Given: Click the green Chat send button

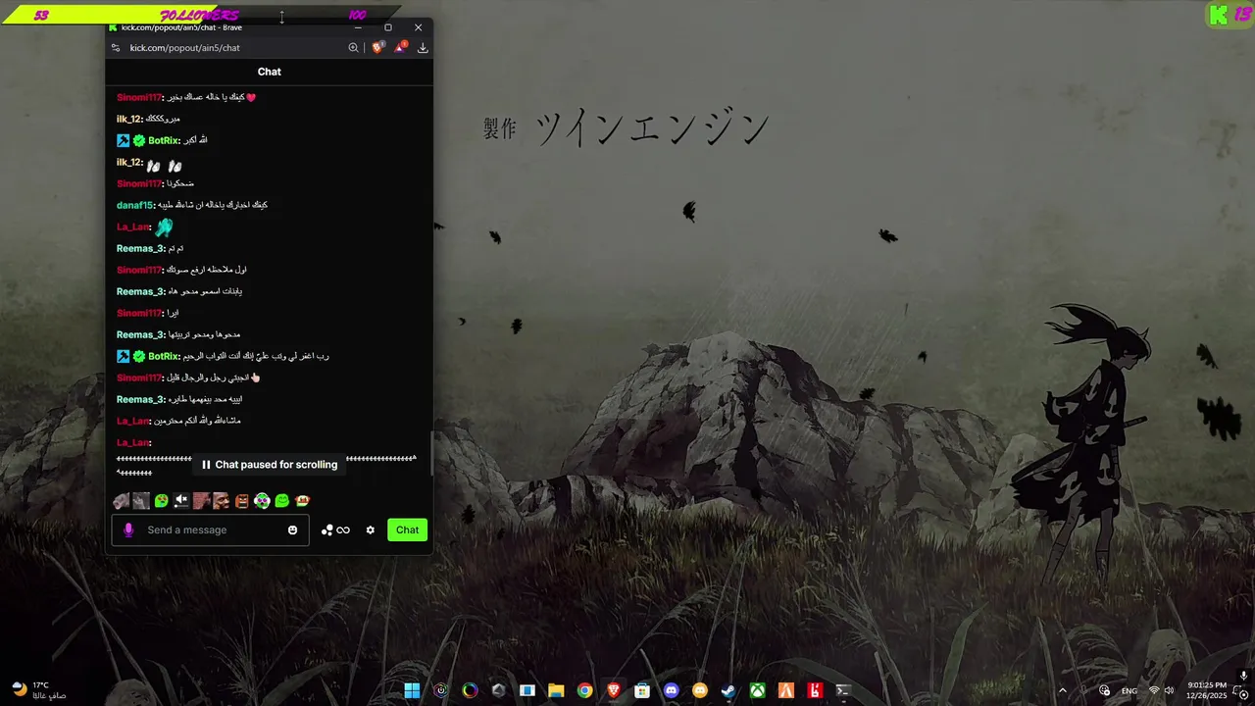Looking at the screenshot, I should click(407, 529).
